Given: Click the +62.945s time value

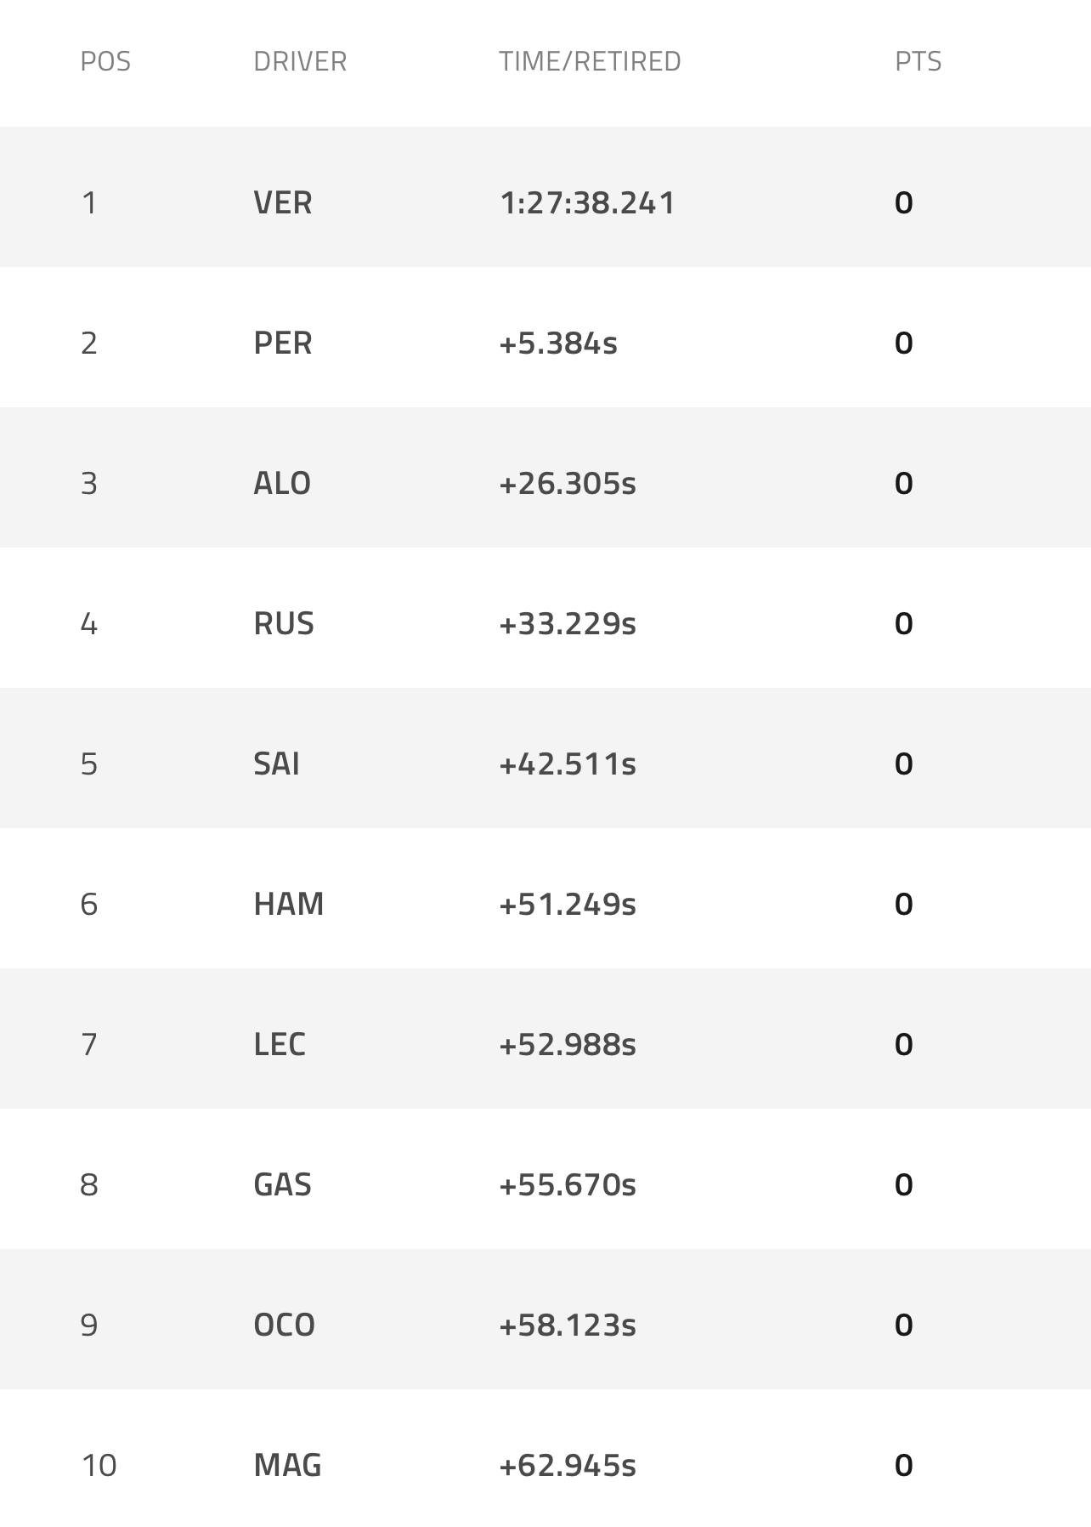Looking at the screenshot, I should 568,1465.
